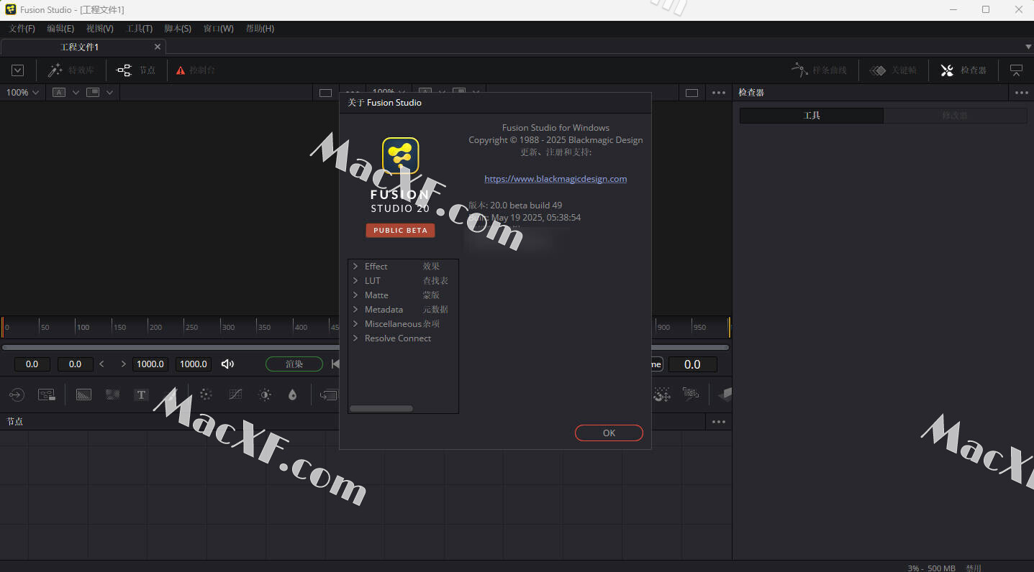Add a Saver node from the toolbar
This screenshot has width=1034, height=572.
coord(47,395)
